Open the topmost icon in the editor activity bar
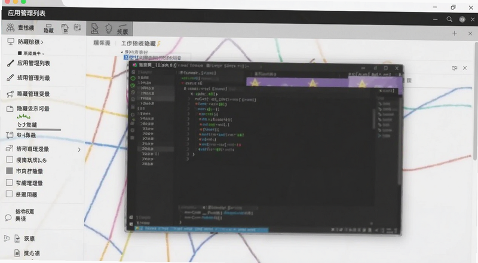 tap(133, 72)
